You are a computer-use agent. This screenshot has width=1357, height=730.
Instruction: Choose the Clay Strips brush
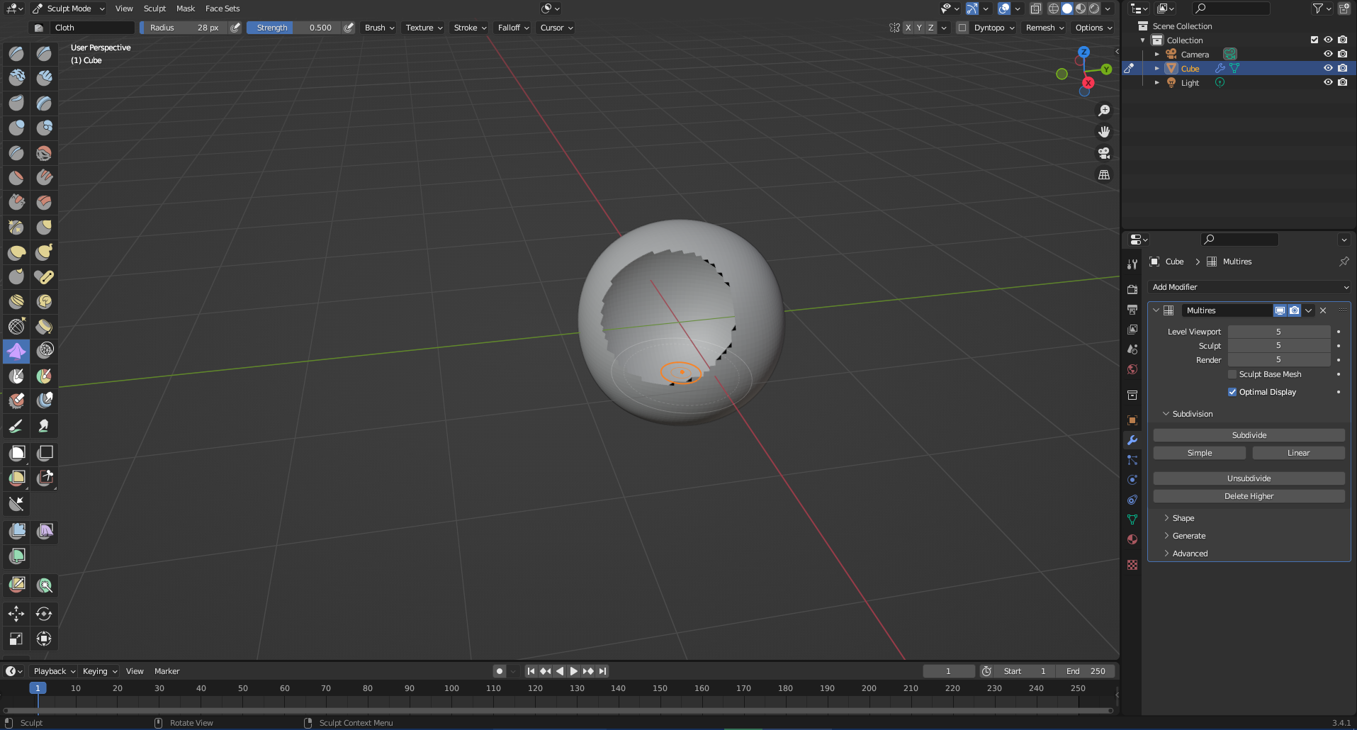tap(44, 78)
